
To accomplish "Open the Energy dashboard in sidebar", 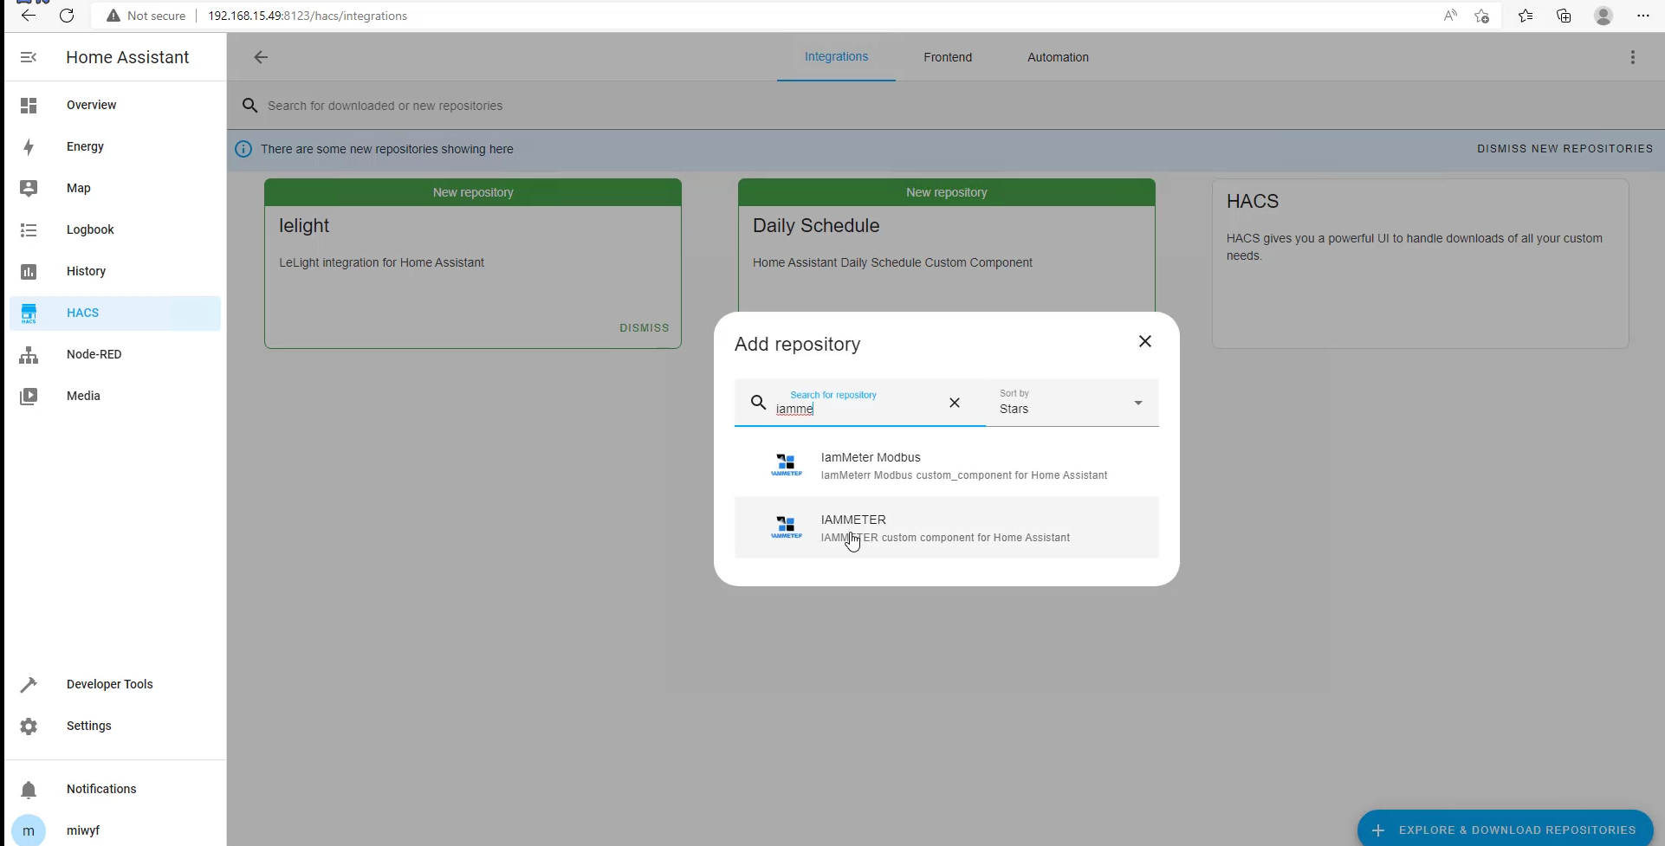I will tap(85, 146).
